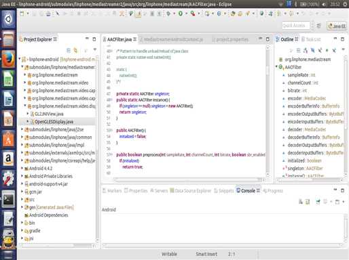Click Writable in the status bar

tap(169, 254)
